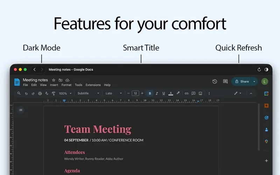Decrease font size with minus button
Image resolution: width=280 pixels, height=175 pixels.
pyautogui.click(x=128, y=93)
